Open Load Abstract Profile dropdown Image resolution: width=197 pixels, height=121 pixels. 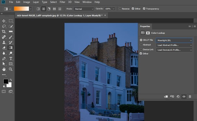coord(174,45)
